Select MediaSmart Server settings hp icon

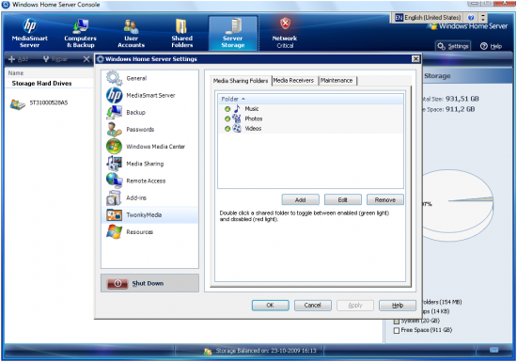point(114,95)
